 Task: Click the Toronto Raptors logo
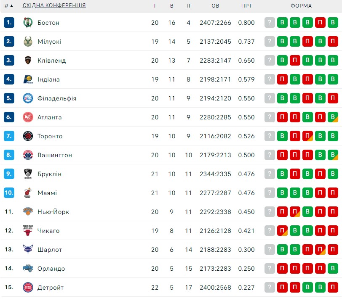pos(28,136)
